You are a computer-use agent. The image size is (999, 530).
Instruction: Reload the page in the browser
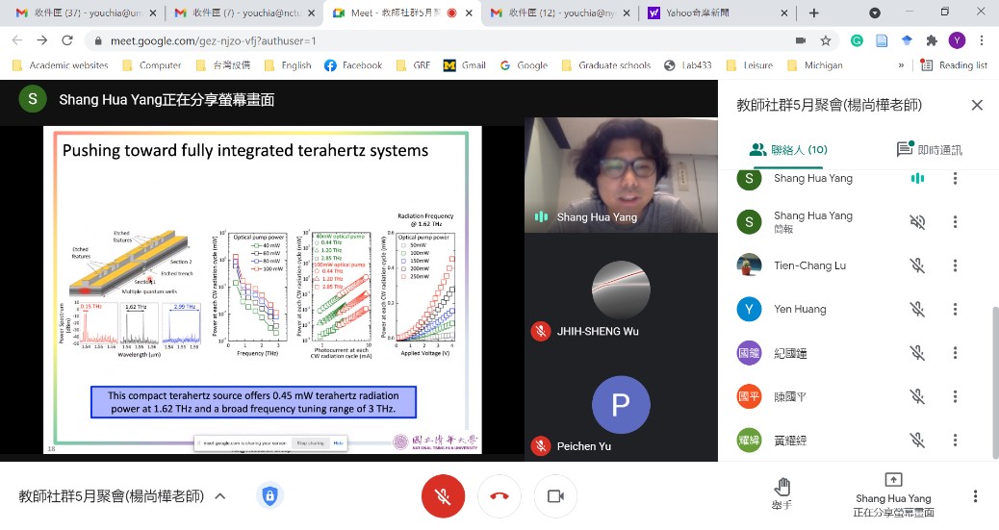click(x=67, y=40)
